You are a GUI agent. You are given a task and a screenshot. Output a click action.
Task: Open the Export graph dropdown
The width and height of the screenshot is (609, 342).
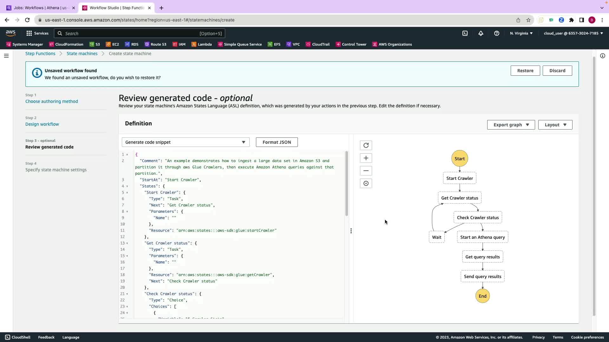click(511, 125)
